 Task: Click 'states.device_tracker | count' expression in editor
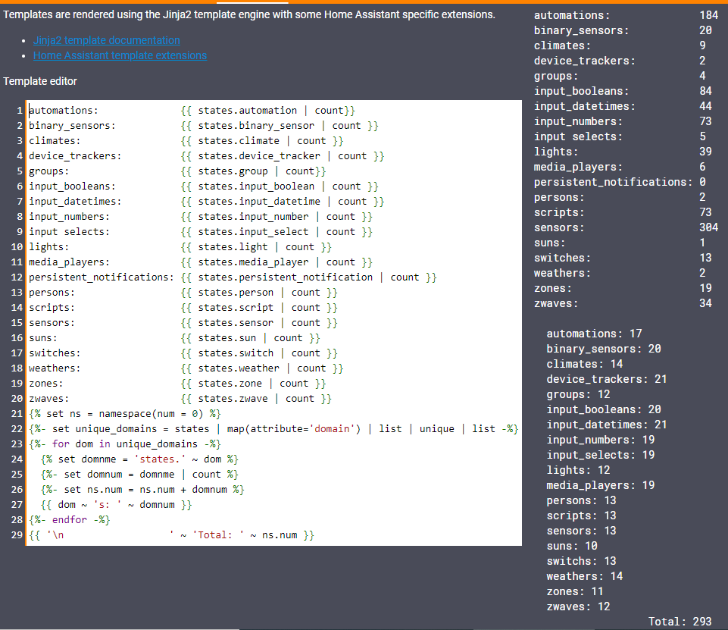point(283,156)
